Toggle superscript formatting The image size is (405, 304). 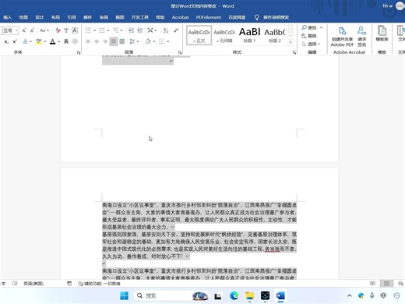tap(15, 41)
